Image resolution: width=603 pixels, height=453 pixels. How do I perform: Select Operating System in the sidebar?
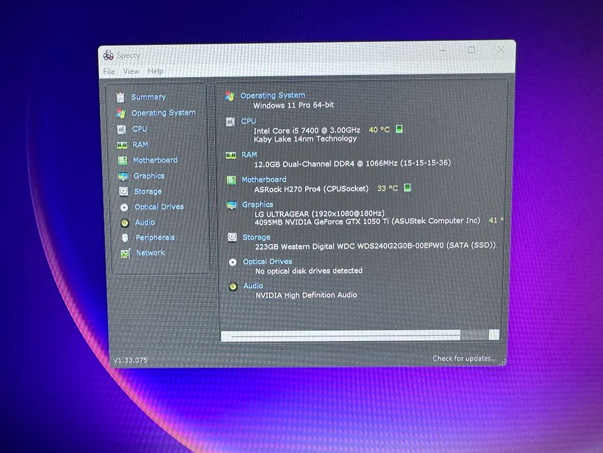[x=164, y=113]
